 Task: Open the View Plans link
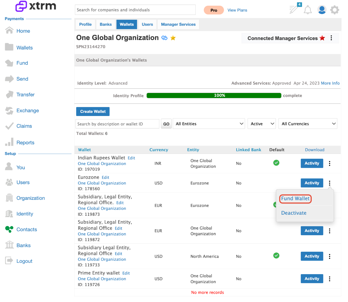pyautogui.click(x=237, y=10)
